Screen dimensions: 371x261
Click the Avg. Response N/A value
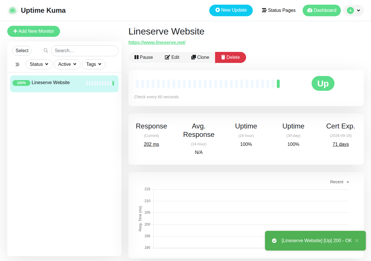(199, 153)
